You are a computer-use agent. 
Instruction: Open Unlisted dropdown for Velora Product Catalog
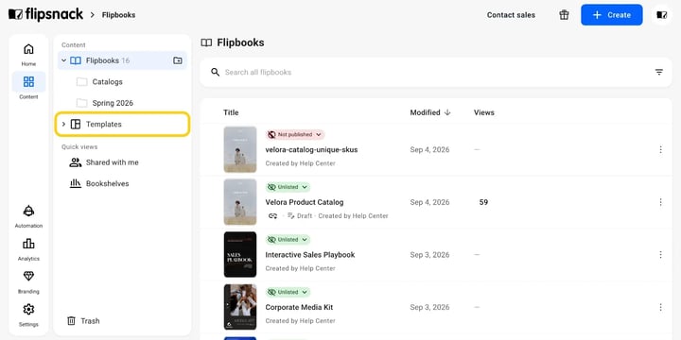(288, 187)
